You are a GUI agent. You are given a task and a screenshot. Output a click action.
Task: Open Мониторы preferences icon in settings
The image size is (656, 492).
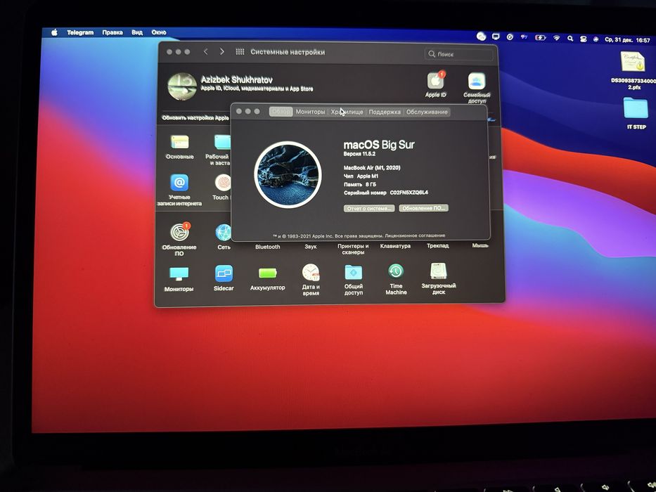(x=179, y=274)
